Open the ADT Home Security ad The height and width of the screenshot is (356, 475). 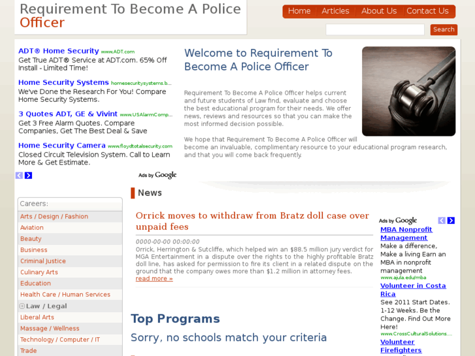tap(58, 51)
